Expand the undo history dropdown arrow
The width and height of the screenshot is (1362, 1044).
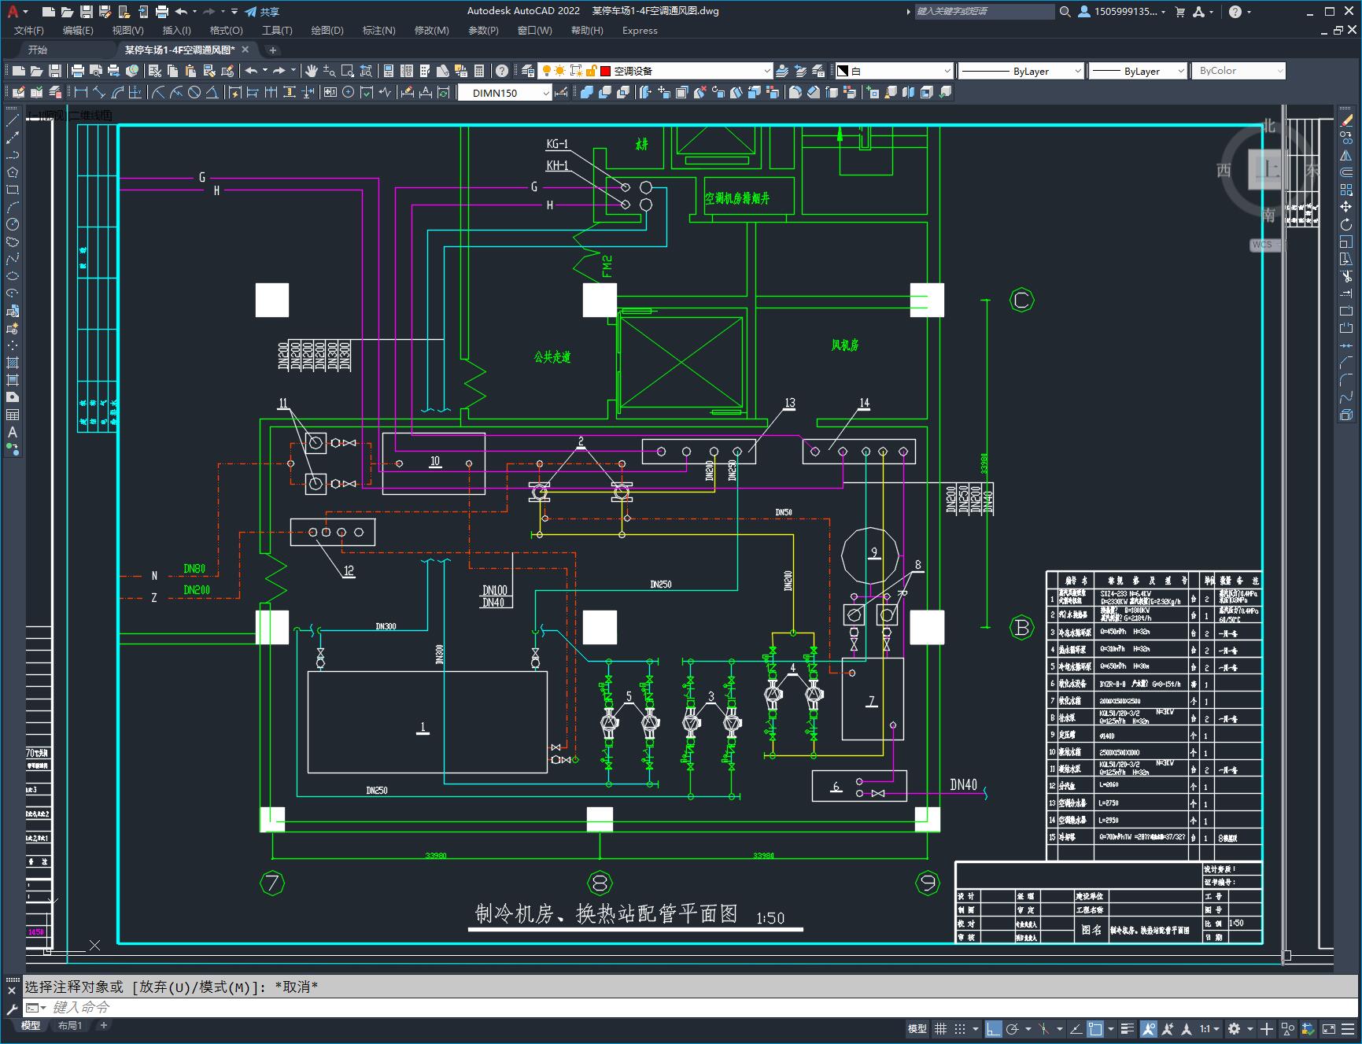[194, 12]
